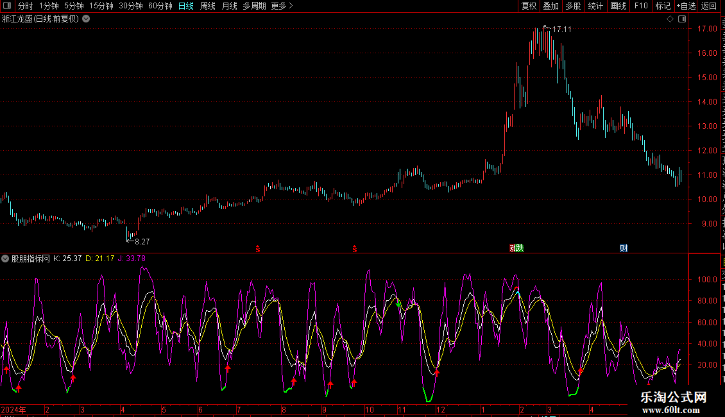Click the 17.00 price axis label
The height and width of the screenshot is (417, 725).
point(707,29)
